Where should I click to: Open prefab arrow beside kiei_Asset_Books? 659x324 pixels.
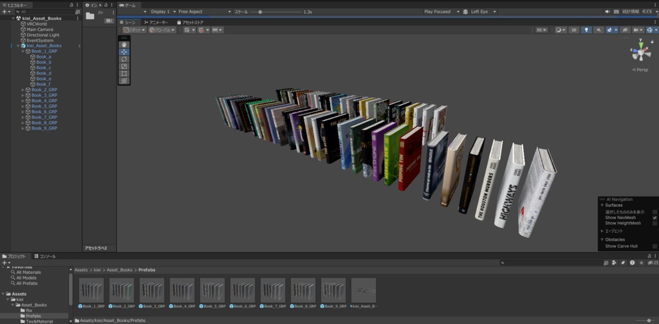point(79,46)
